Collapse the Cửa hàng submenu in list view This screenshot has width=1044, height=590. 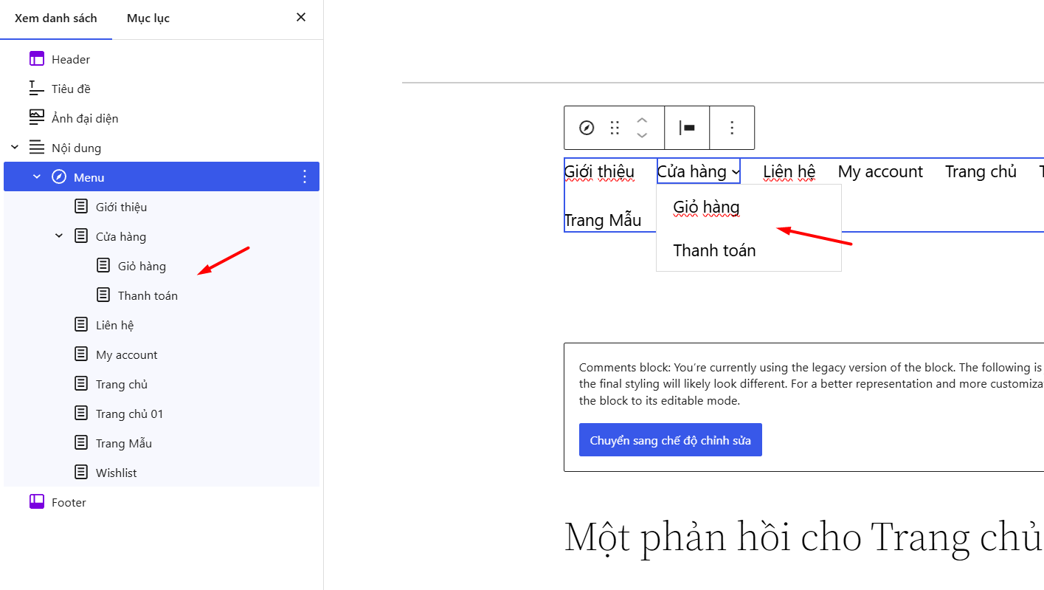tap(59, 236)
